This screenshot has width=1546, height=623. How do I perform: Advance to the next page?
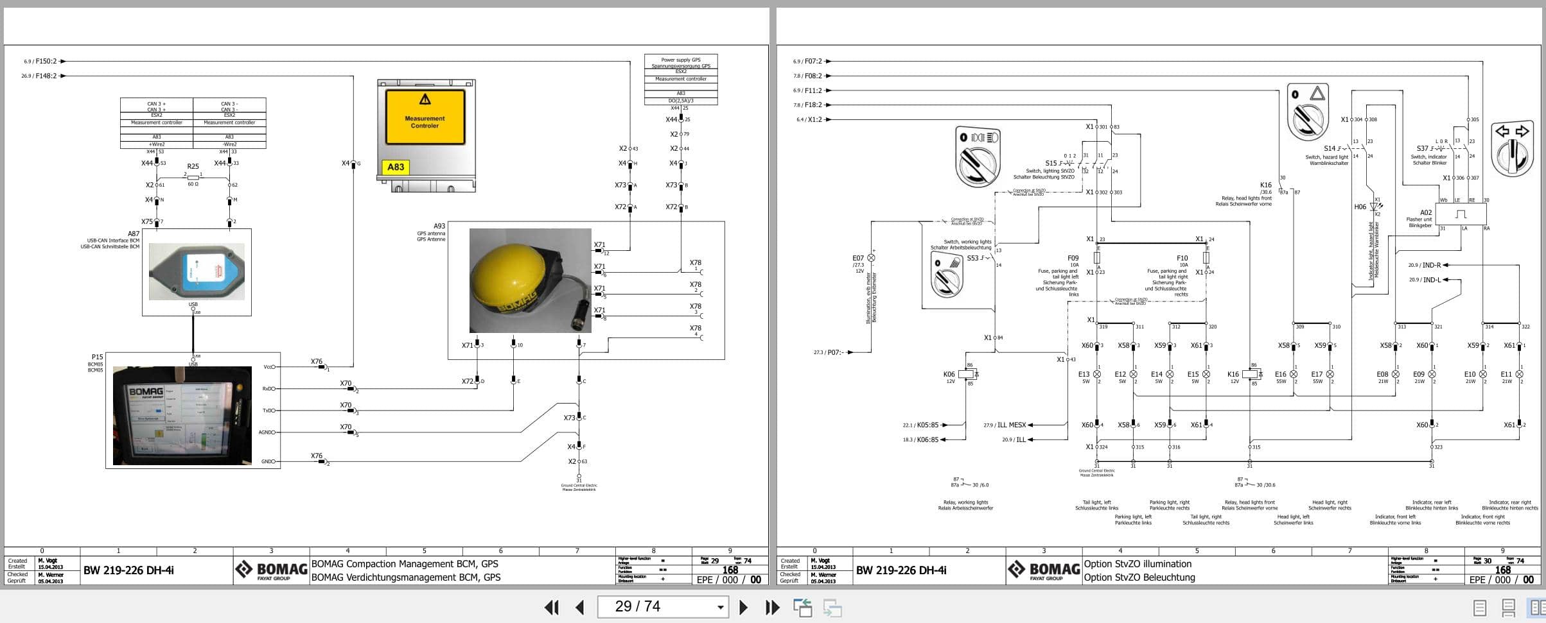click(x=744, y=607)
